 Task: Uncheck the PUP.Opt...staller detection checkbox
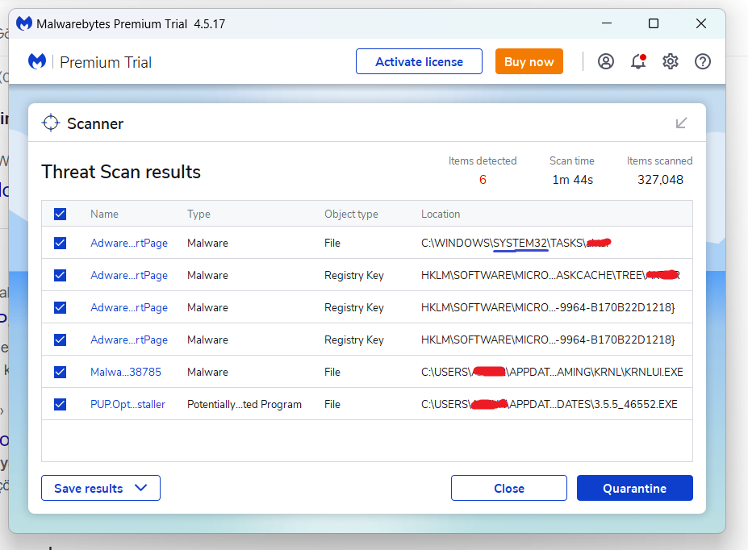tap(60, 404)
